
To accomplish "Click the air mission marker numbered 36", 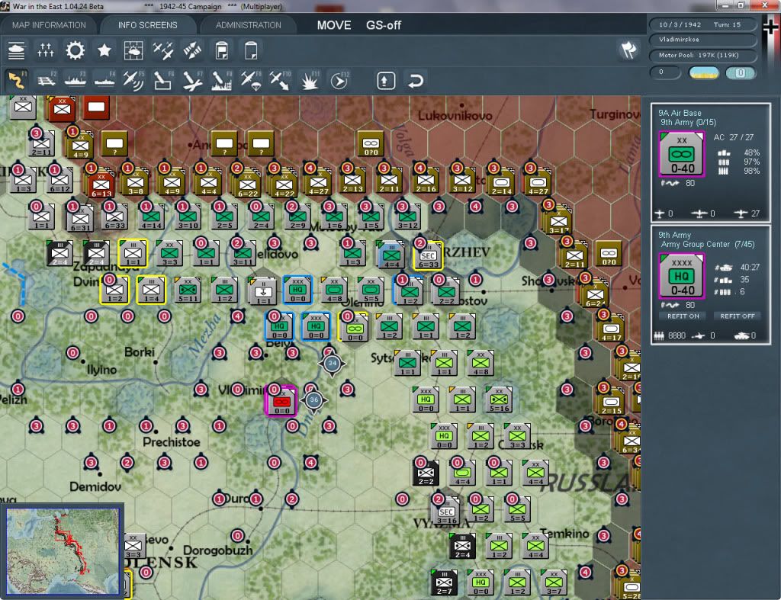I will coord(313,399).
